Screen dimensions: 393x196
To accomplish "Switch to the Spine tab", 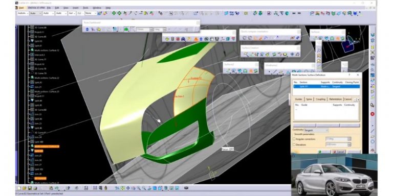I will (x=309, y=99).
